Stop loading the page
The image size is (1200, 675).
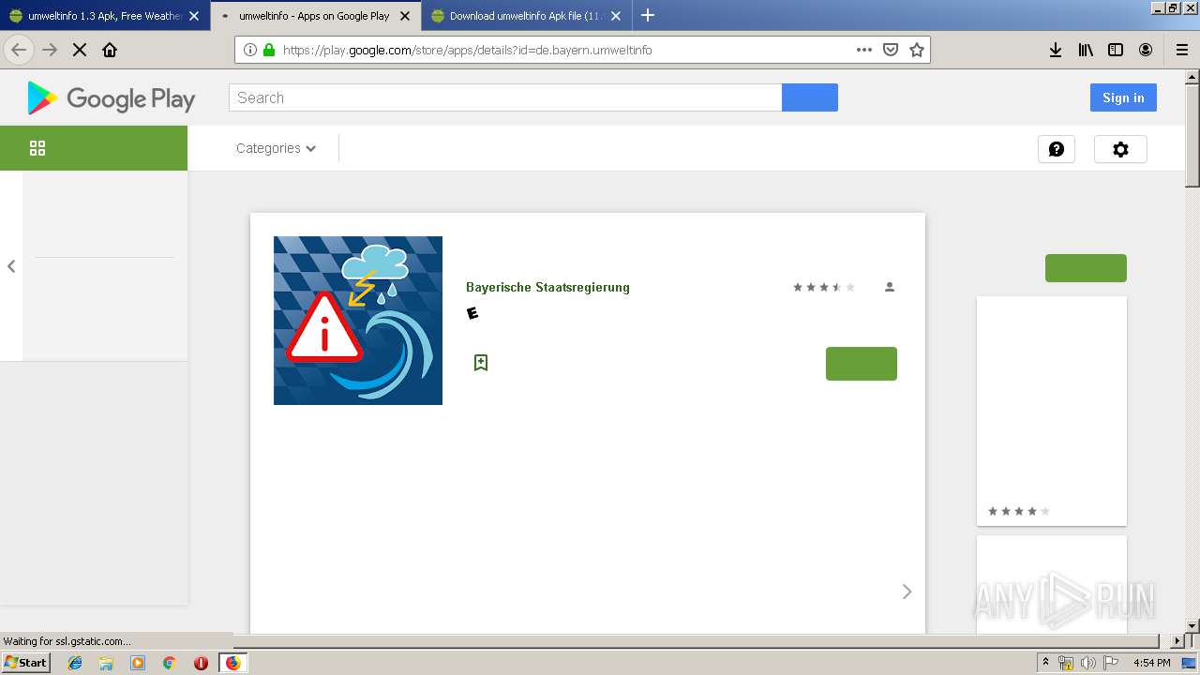pyautogui.click(x=80, y=50)
